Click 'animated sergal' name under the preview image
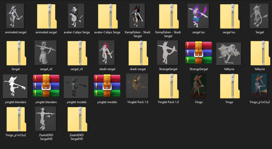The width and height of the screenshot is (272, 149). pyautogui.click(x=16, y=32)
